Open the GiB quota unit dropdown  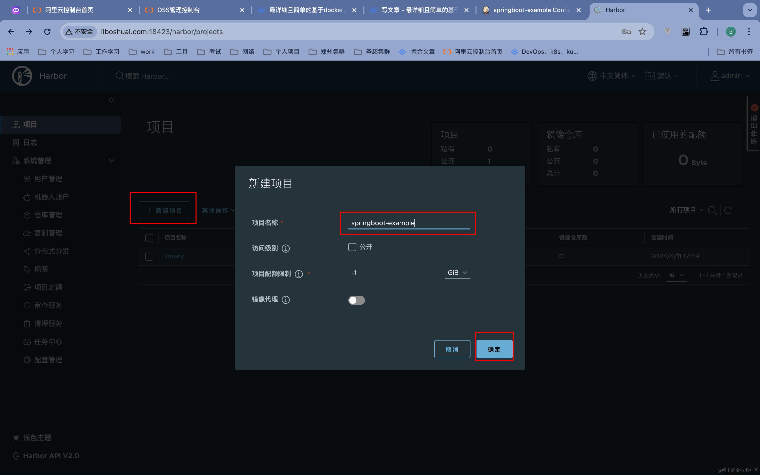coord(457,273)
